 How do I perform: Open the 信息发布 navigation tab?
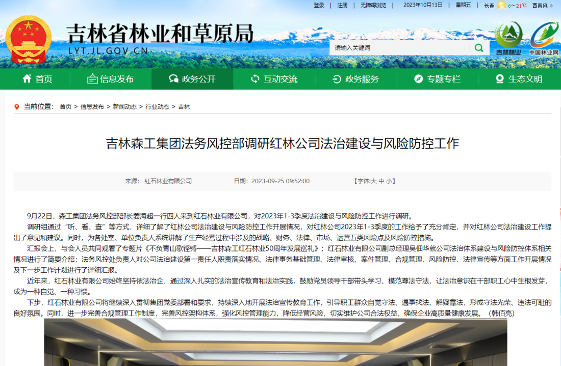(111, 79)
